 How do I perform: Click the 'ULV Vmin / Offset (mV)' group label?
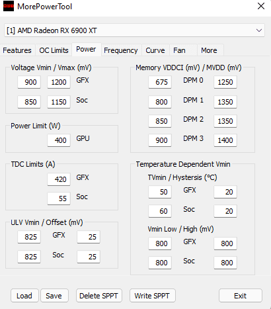(x=47, y=222)
